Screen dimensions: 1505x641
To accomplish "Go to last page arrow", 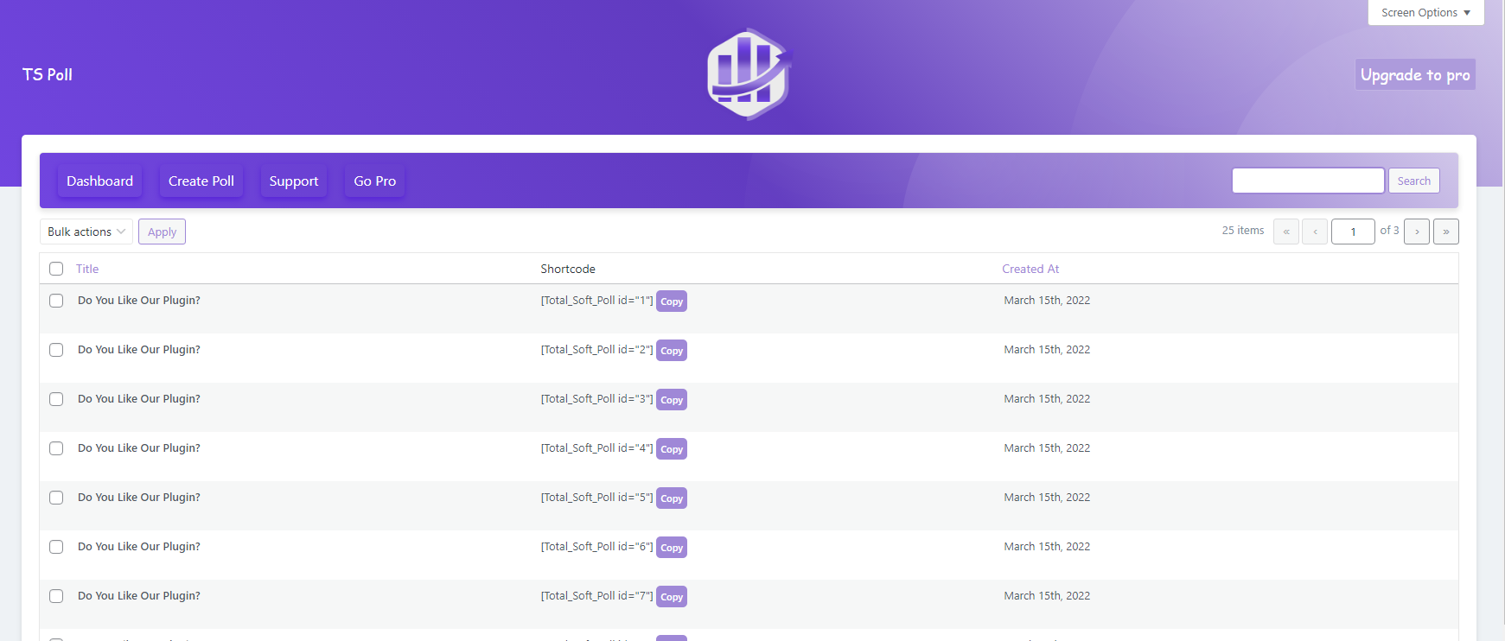I will coord(1446,232).
